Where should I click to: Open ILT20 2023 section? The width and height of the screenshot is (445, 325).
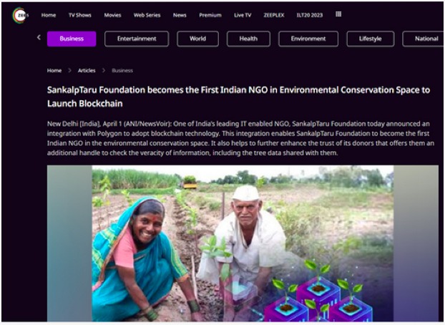(310, 15)
